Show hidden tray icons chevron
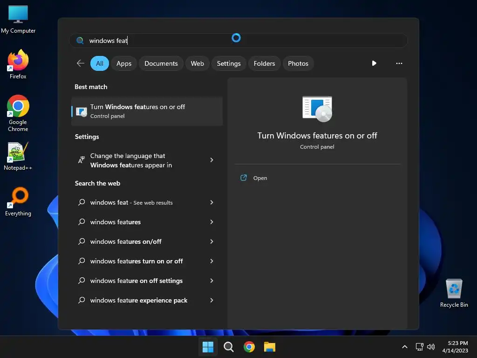 [405, 347]
